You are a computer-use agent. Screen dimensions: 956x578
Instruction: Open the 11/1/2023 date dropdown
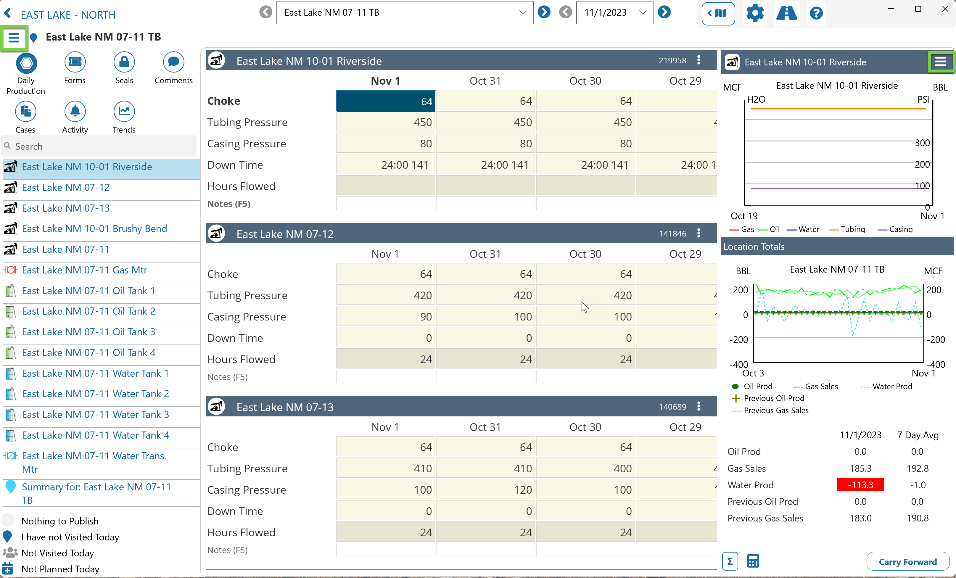[643, 12]
